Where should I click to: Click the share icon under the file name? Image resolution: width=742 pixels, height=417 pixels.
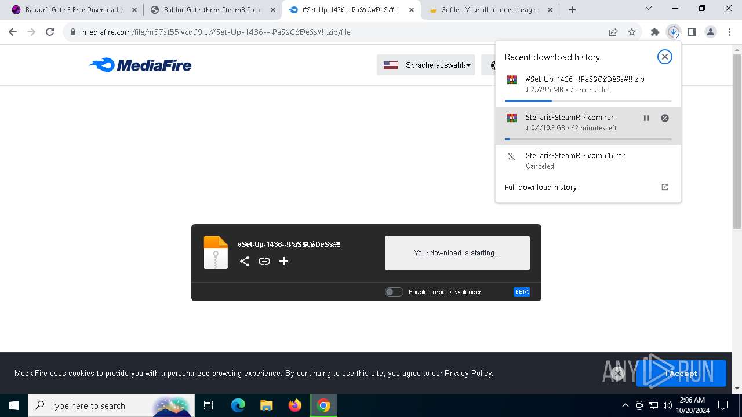(245, 261)
